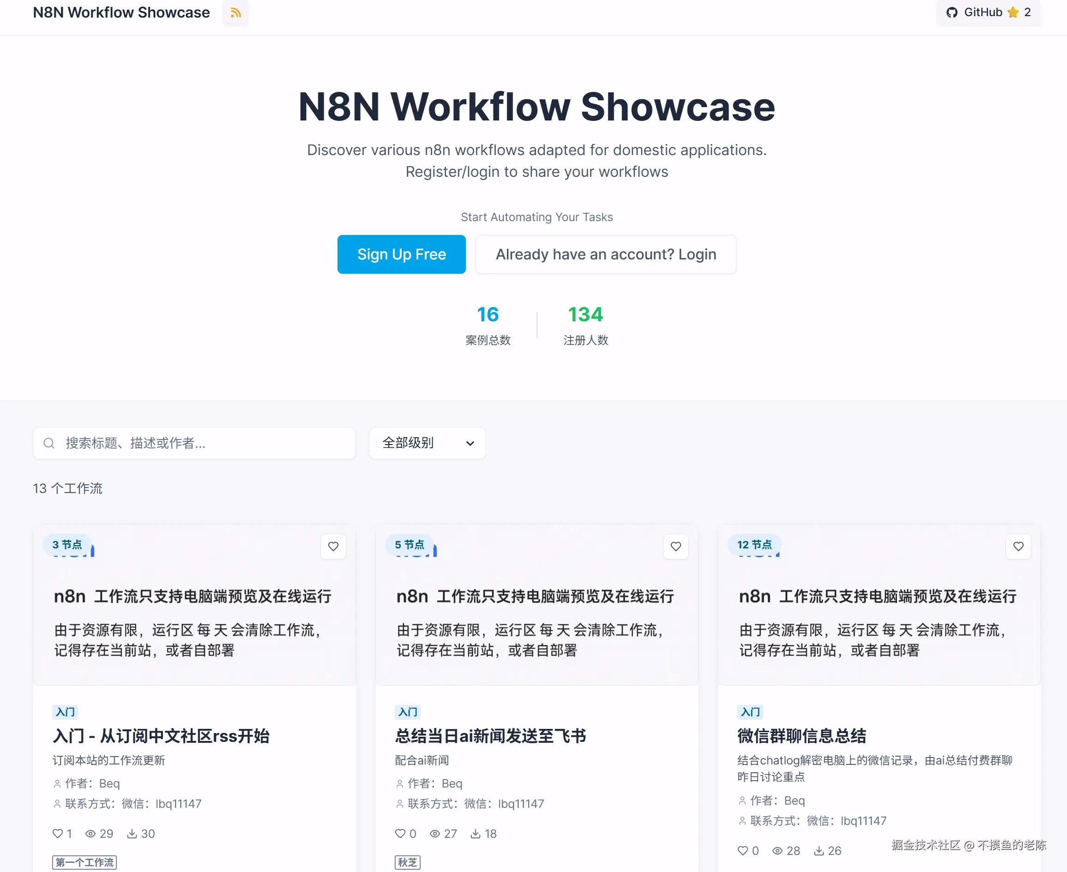Open the N8N Workflow Showcase header title
Screen dimensions: 1067x872
[121, 12]
